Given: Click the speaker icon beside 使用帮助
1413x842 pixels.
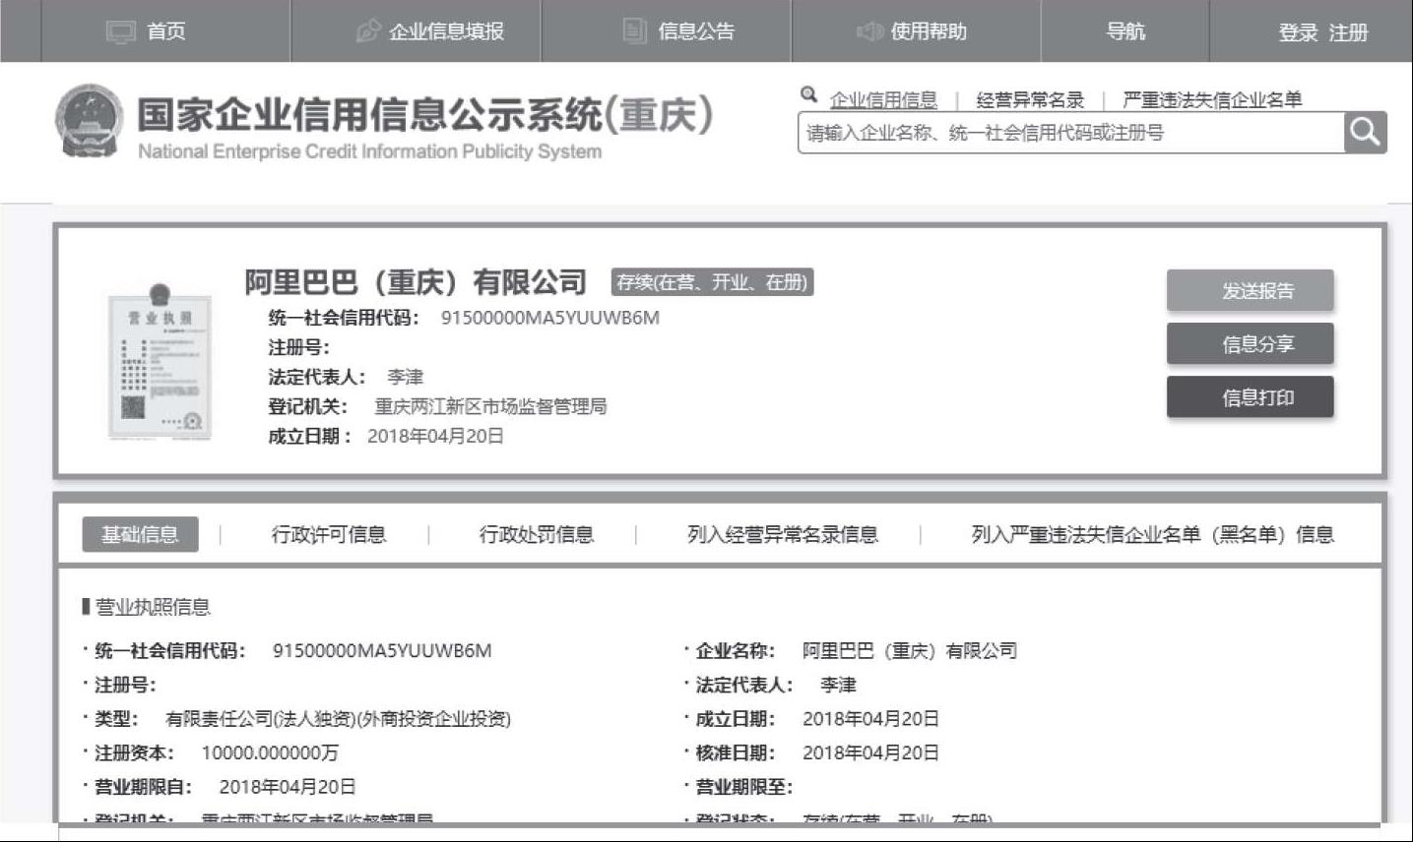Looking at the screenshot, I should (869, 31).
